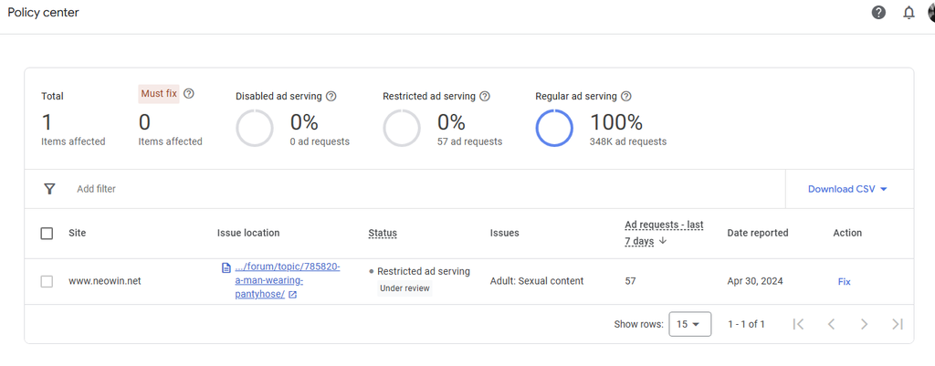Go to next page of results

pyautogui.click(x=864, y=324)
